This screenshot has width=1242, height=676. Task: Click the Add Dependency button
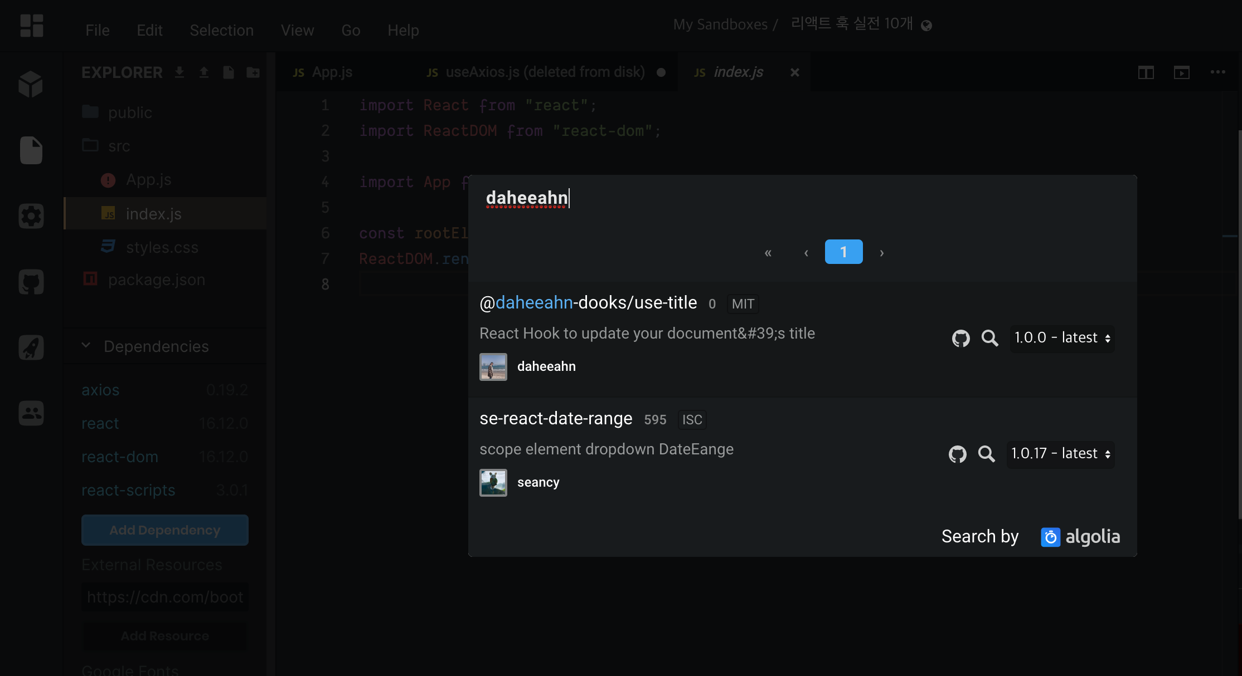[164, 530]
